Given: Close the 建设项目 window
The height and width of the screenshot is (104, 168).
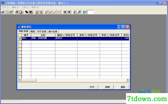Looking at the screenshot, I should point(128,27).
